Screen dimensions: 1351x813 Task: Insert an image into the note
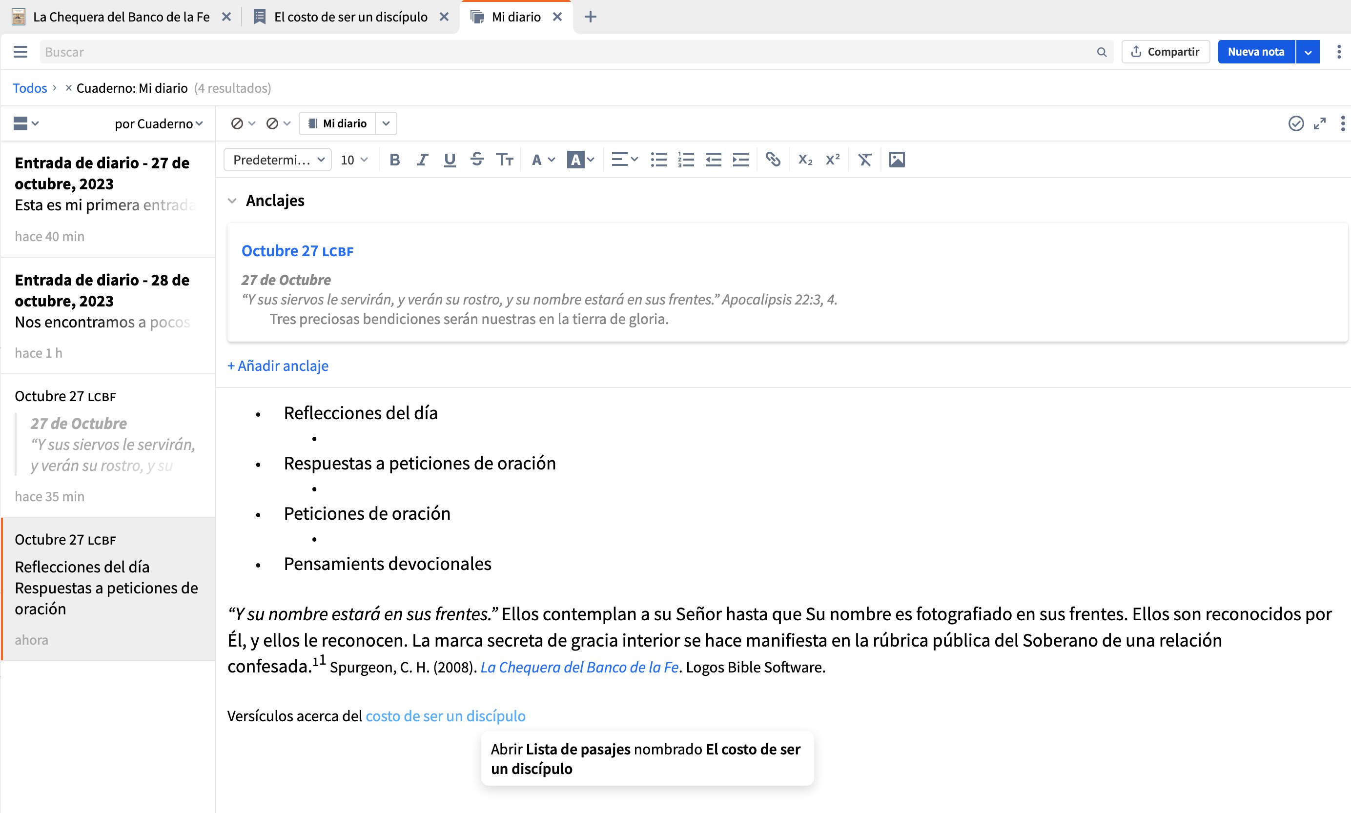point(897,160)
